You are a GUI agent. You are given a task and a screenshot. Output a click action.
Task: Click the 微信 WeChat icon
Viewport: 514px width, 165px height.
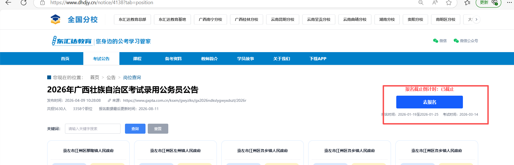point(435,41)
